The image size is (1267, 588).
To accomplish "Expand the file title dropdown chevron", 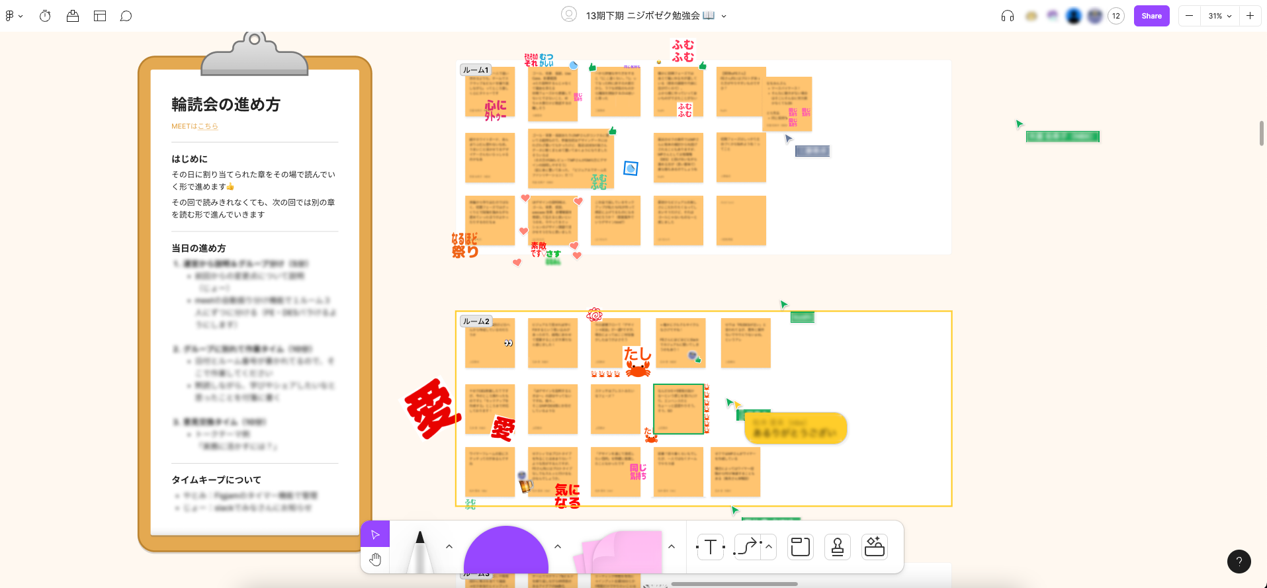I will (x=724, y=16).
